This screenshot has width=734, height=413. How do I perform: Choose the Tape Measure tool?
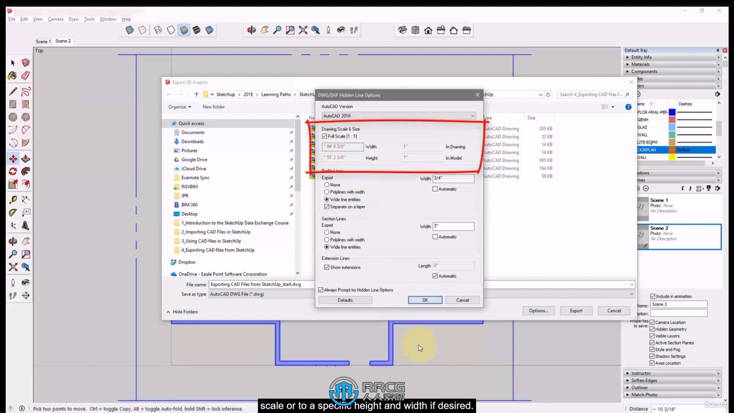pyautogui.click(x=13, y=200)
